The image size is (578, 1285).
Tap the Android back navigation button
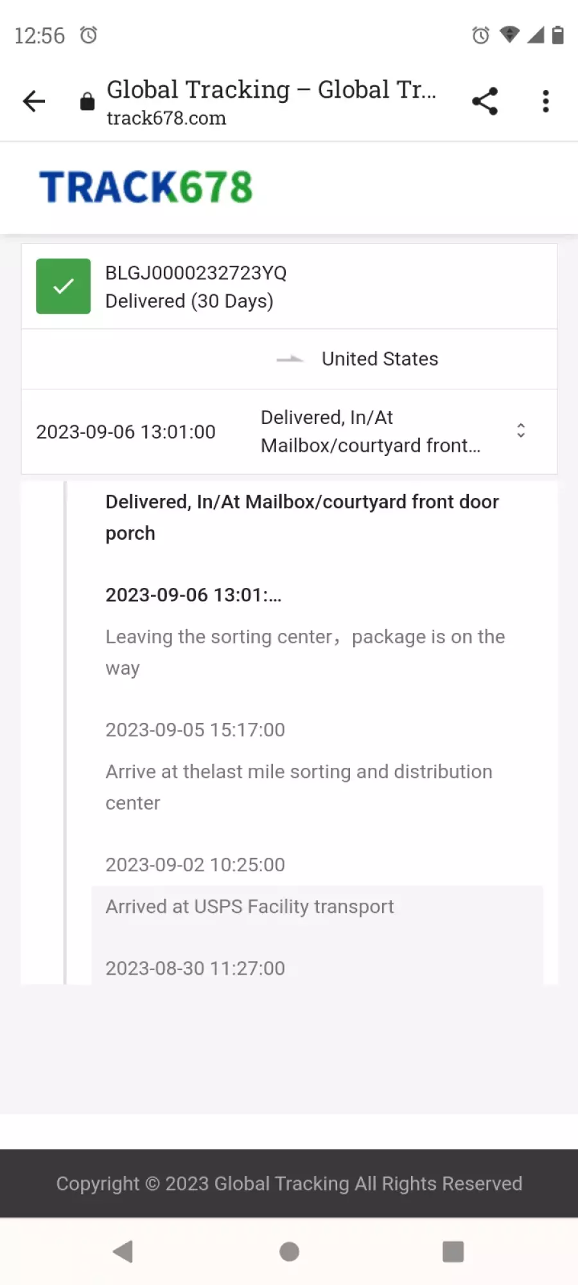click(123, 1252)
